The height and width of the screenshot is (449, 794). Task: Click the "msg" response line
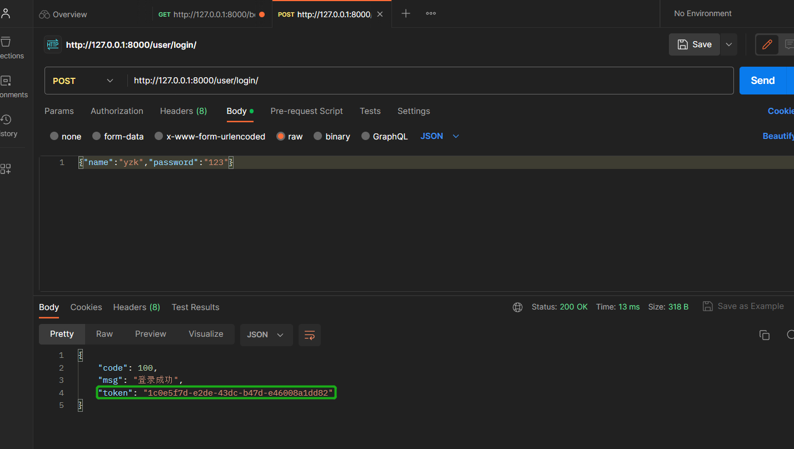point(141,380)
